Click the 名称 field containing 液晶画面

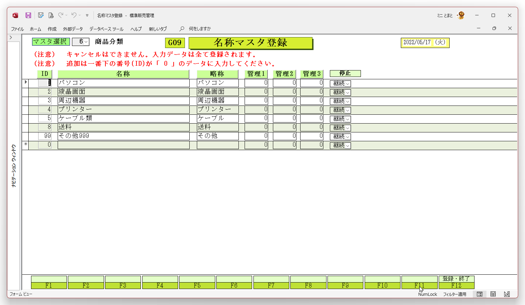coord(123,92)
